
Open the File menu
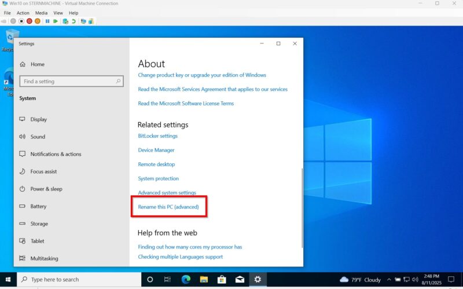(x=7, y=13)
